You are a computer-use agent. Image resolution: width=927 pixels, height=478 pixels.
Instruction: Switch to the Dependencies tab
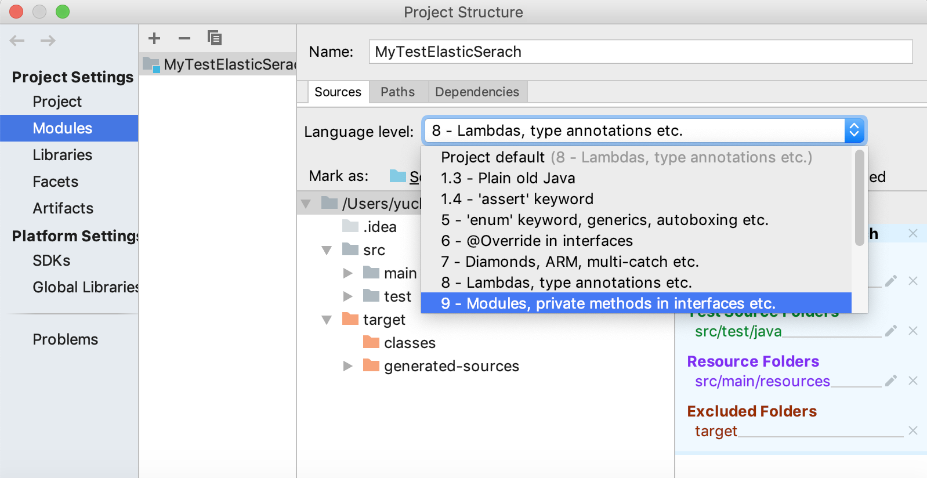click(477, 92)
